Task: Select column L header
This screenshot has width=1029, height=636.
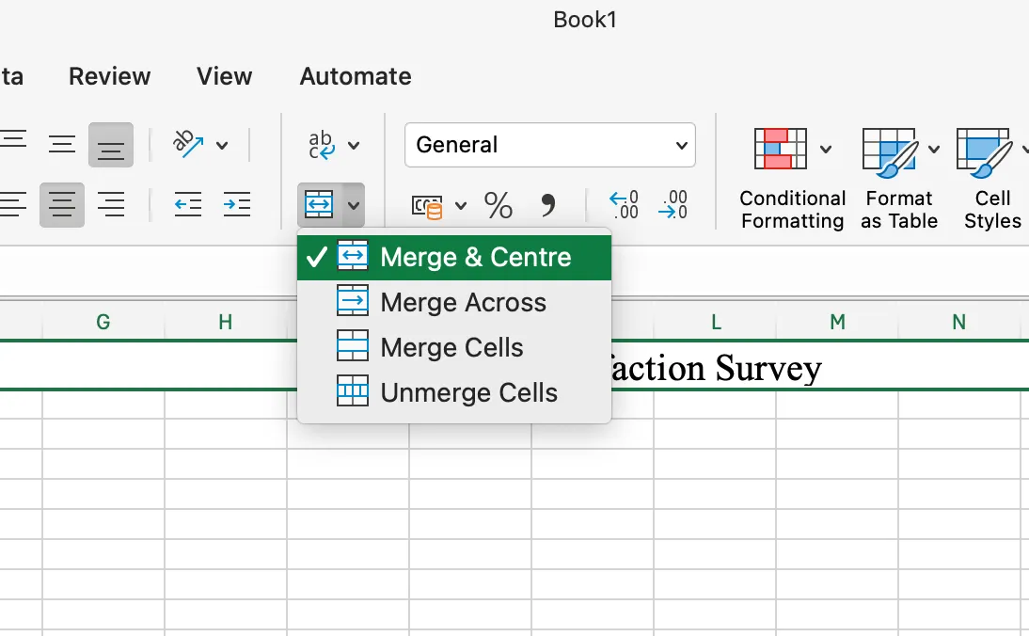Action: (716, 323)
